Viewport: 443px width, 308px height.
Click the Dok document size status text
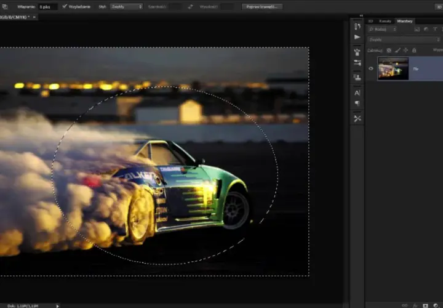(23, 306)
